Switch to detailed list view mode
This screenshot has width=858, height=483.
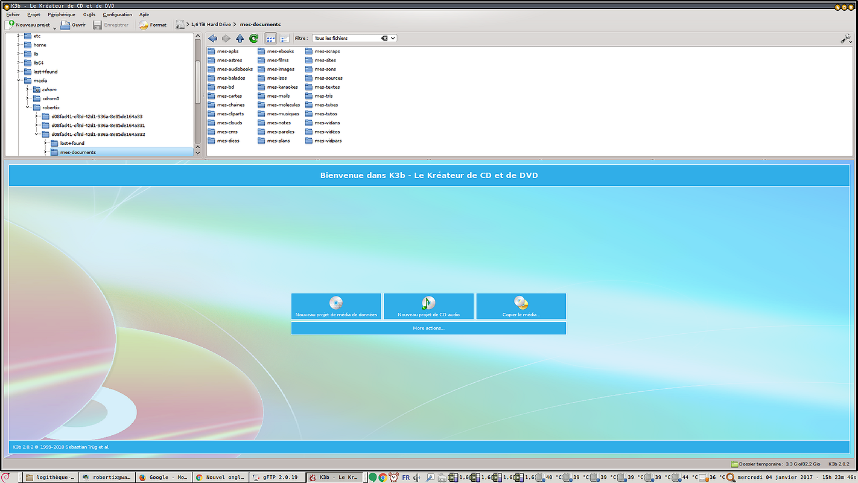(x=284, y=38)
